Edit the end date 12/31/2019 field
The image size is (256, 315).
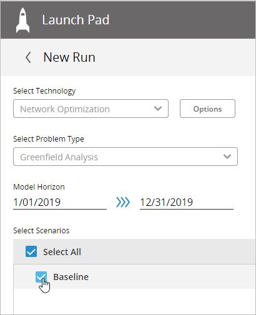click(x=187, y=203)
